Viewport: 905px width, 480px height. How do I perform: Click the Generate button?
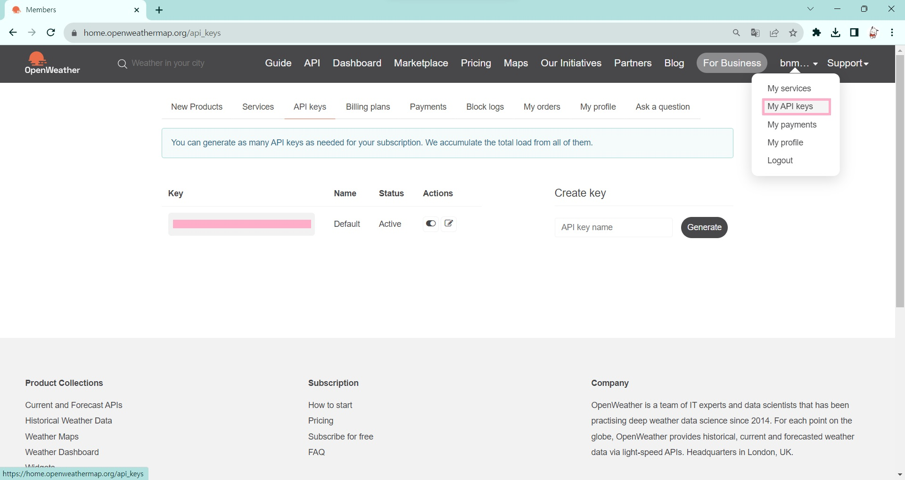(704, 227)
